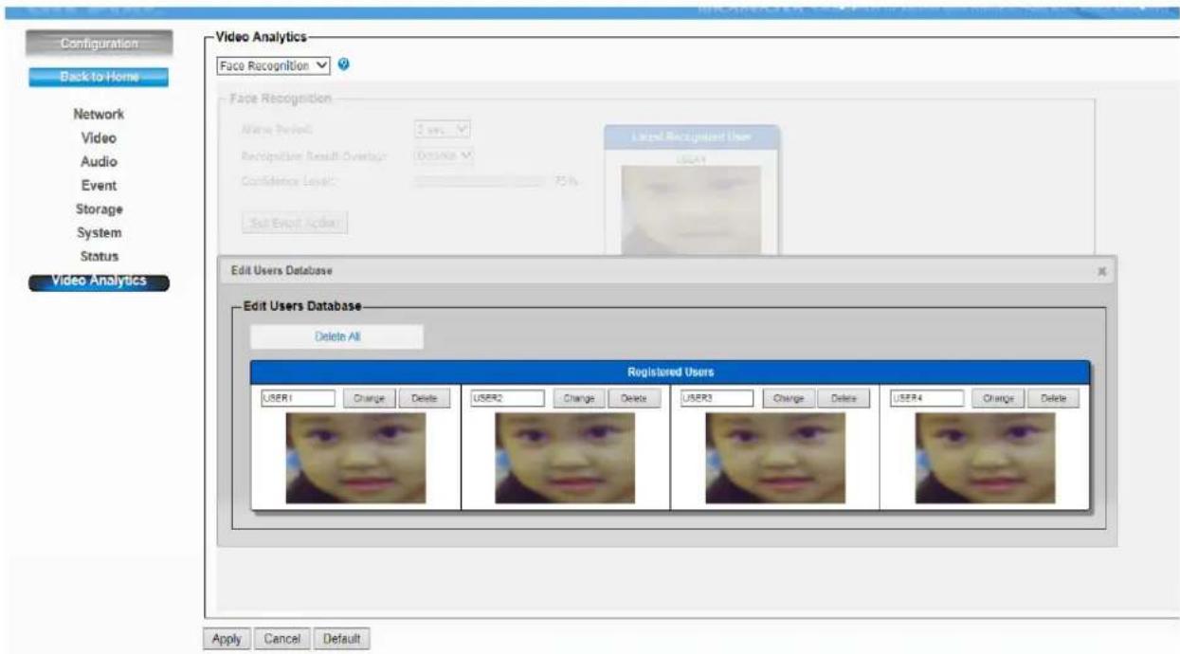This screenshot has width=1180, height=654.
Task: Open the Status section
Action: click(x=99, y=256)
